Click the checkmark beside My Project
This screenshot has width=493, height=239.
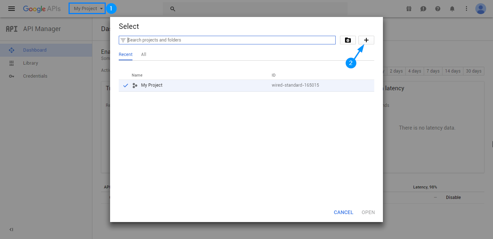(x=126, y=86)
